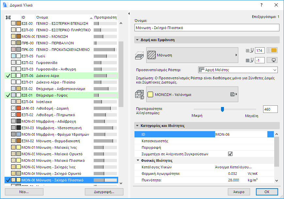284x199 pixels.
Task: Click the intersection priority icon in list header
Action: tap(8, 17)
